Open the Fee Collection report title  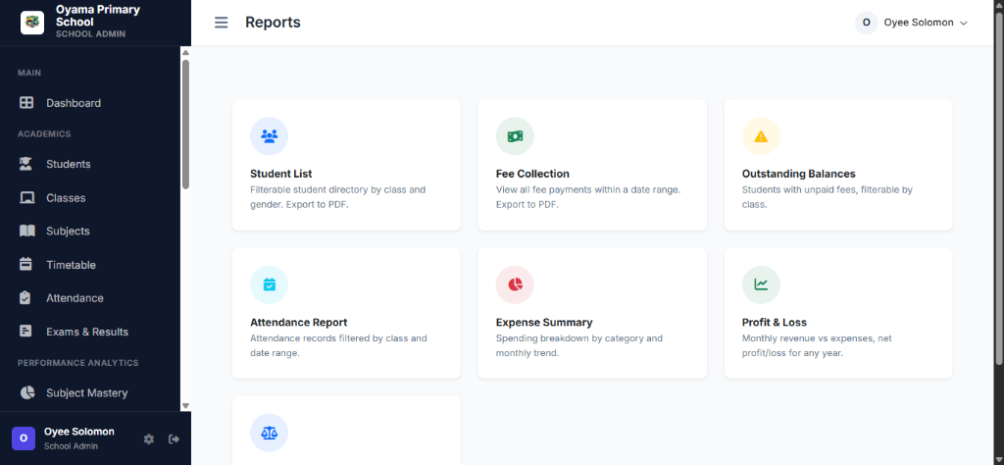pyautogui.click(x=532, y=174)
